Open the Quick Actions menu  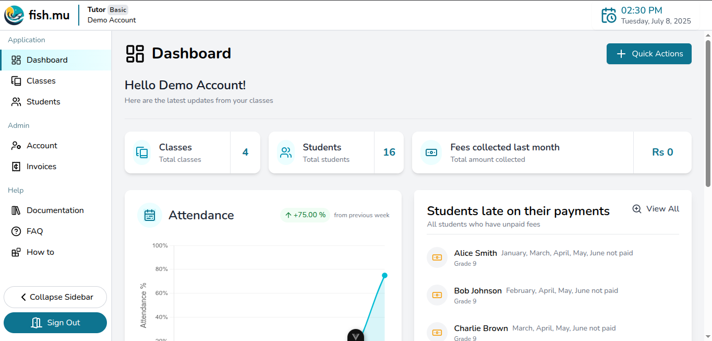pos(649,54)
